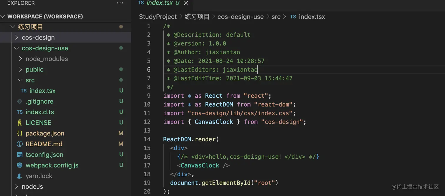
Task: Click the yarn.lock yarn icon
Action: [x=20, y=176]
